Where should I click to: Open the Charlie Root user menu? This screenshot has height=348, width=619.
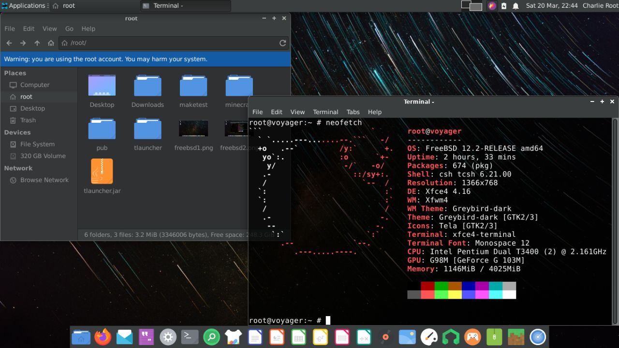click(x=601, y=6)
